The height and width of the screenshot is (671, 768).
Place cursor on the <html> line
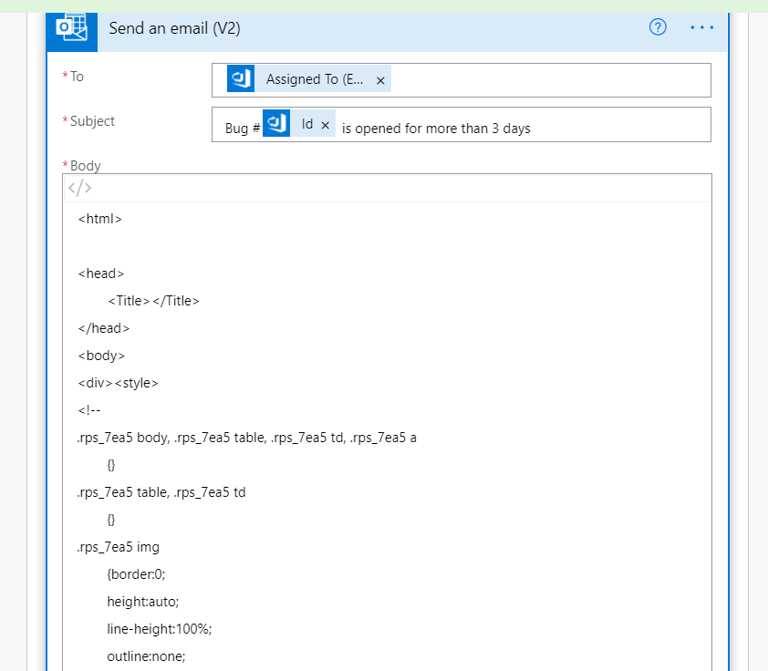100,219
